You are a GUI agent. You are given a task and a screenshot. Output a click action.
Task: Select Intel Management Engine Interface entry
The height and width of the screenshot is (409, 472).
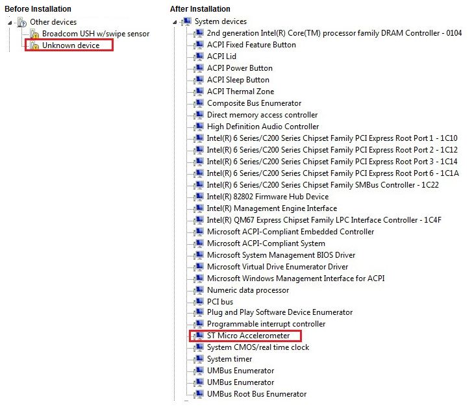(x=272, y=208)
